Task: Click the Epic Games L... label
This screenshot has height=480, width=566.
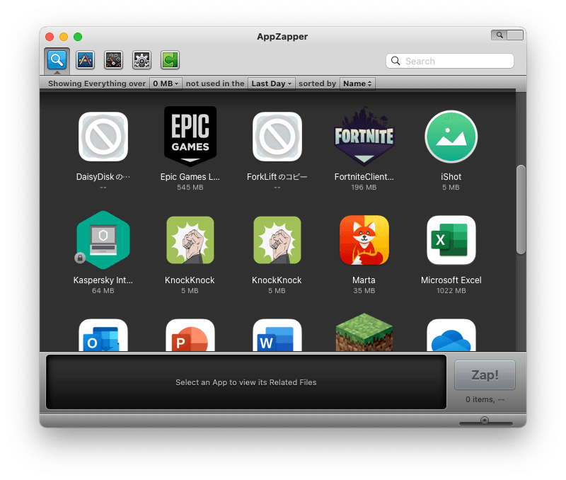Action: point(190,177)
